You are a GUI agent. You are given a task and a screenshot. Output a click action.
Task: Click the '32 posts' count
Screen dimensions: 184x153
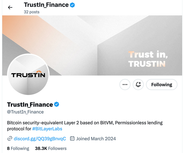31,12
